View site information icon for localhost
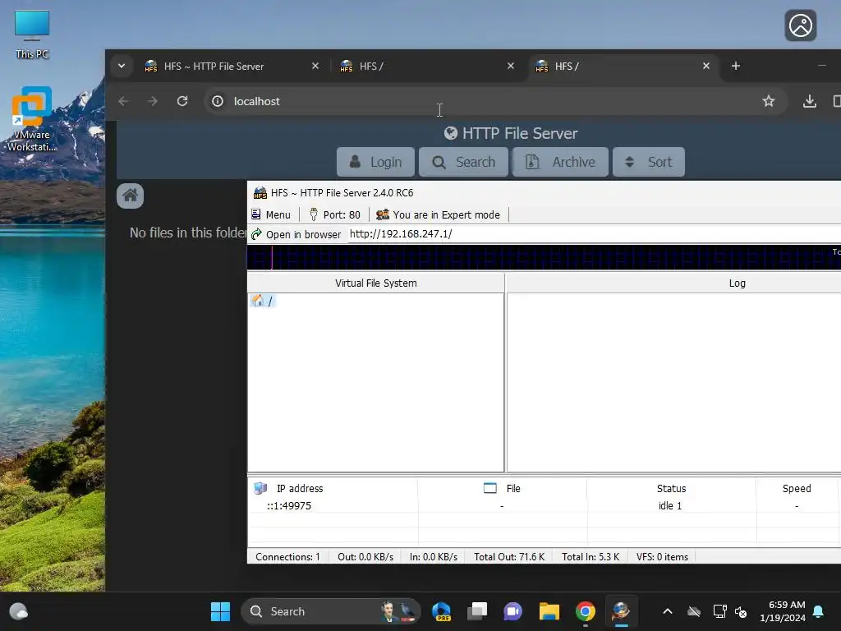Screen dimensions: 841x631 click(x=217, y=101)
